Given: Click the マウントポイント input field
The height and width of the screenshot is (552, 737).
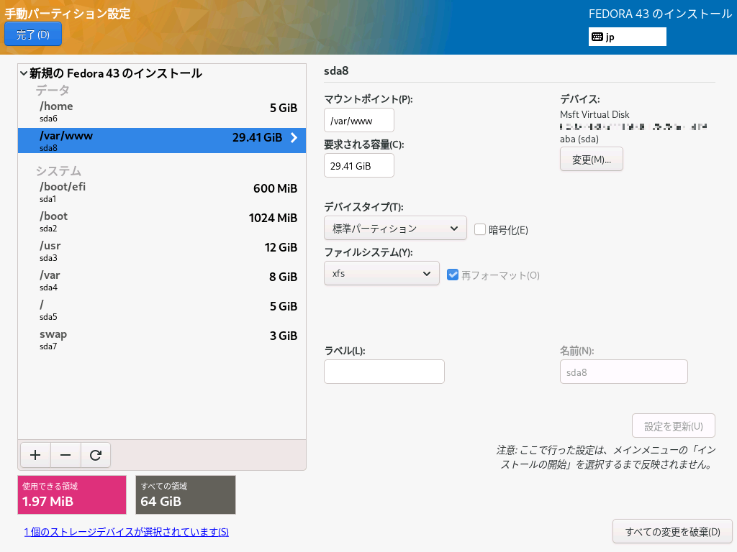Looking at the screenshot, I should point(358,121).
